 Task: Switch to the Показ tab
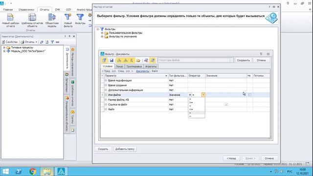(x=119, y=66)
